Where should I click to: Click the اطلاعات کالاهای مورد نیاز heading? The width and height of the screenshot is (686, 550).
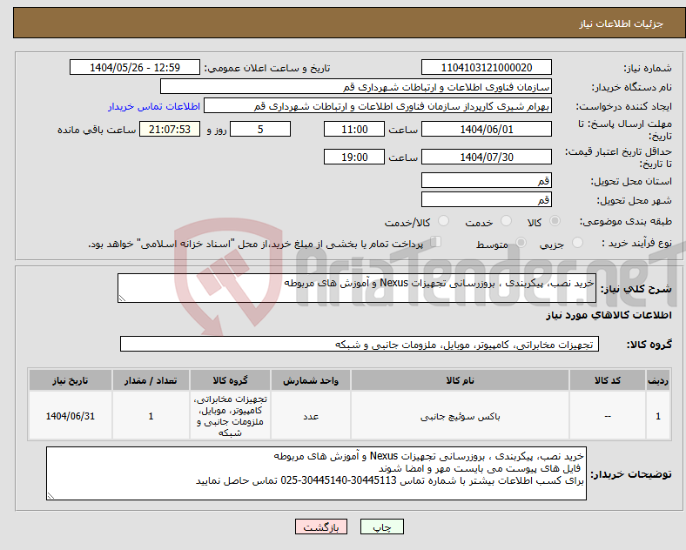[609, 315]
